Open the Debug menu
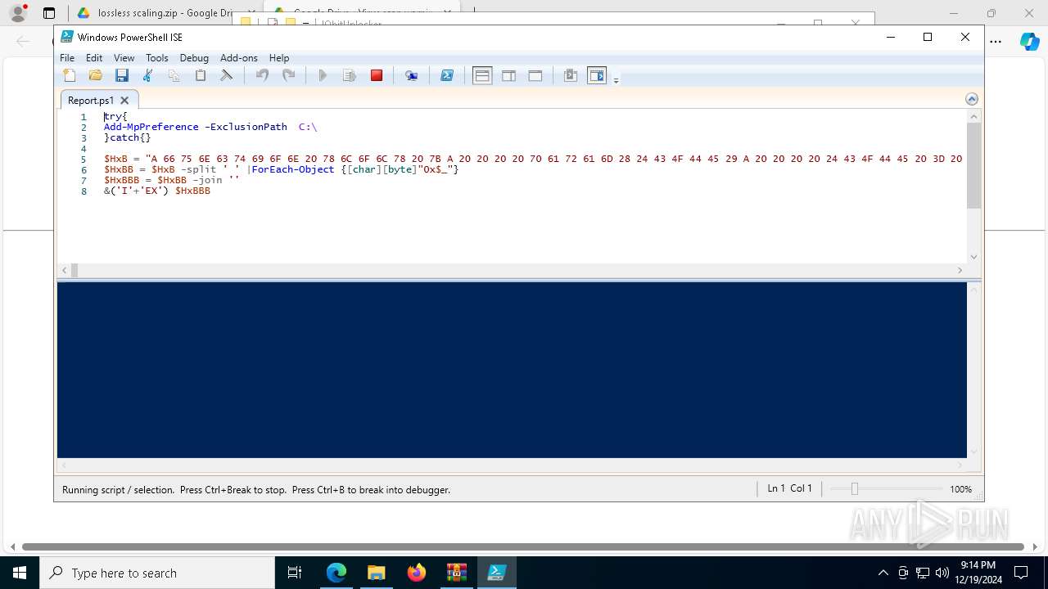This screenshot has width=1048, height=589. pyautogui.click(x=194, y=58)
